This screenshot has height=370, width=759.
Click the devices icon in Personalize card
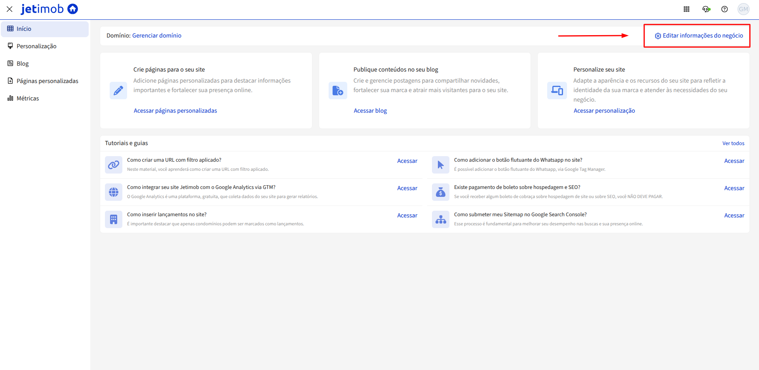[557, 91]
